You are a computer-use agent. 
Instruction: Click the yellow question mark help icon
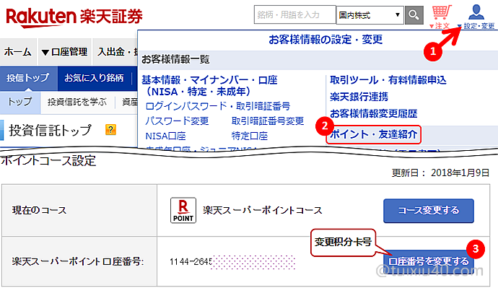[110, 129]
